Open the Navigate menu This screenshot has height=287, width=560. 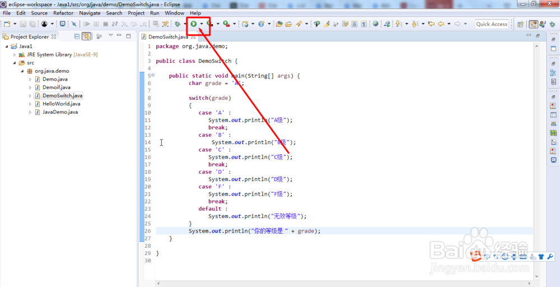pyautogui.click(x=90, y=13)
